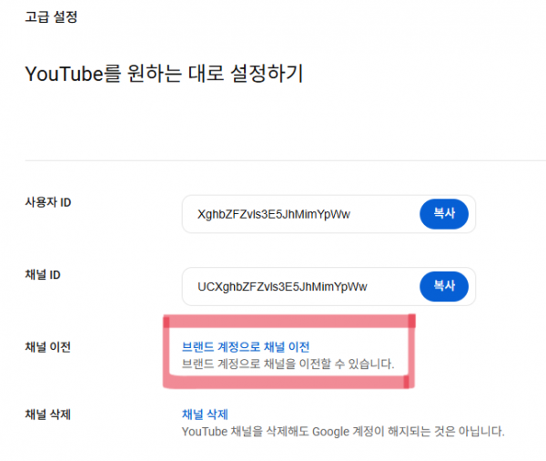This screenshot has height=461, width=546.
Task: Click the 브랜드 계정으로 채널을 이전할 수 있습니다 description
Action: pyautogui.click(x=288, y=364)
